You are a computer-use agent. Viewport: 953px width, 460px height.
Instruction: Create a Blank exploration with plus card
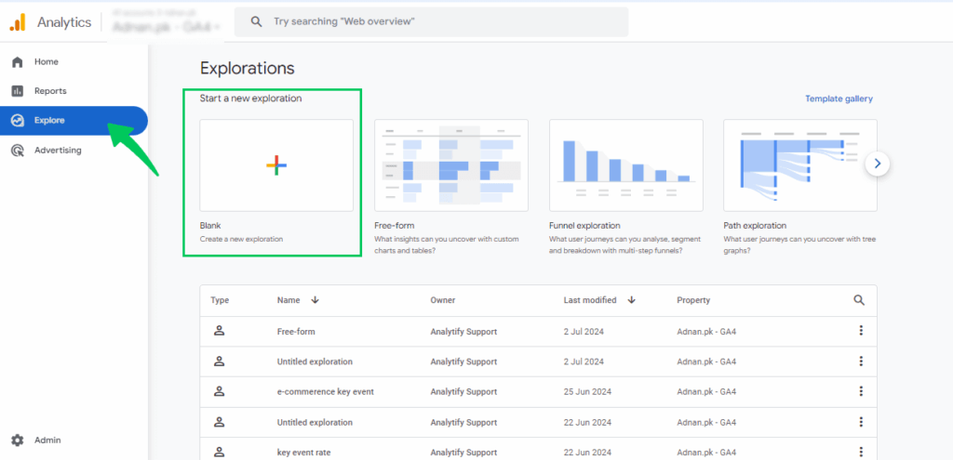pos(276,165)
